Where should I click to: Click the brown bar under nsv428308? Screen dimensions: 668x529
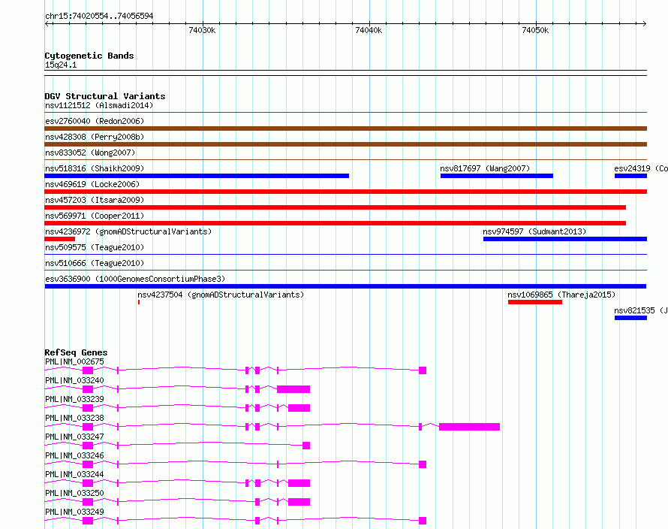(345, 144)
